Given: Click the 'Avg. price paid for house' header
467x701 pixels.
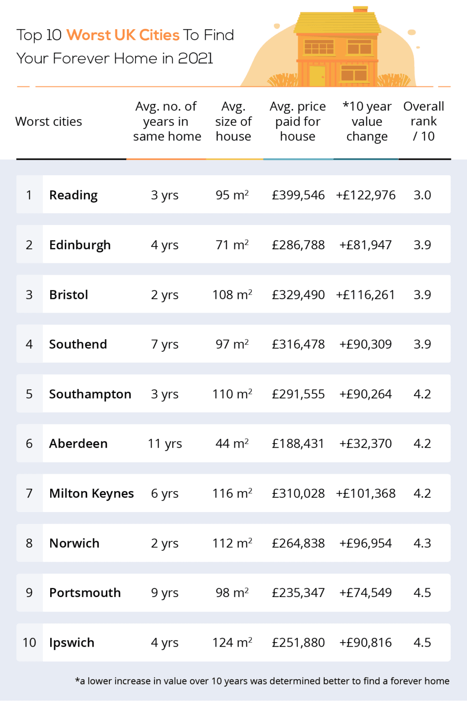Looking at the screenshot, I should 298,121.
